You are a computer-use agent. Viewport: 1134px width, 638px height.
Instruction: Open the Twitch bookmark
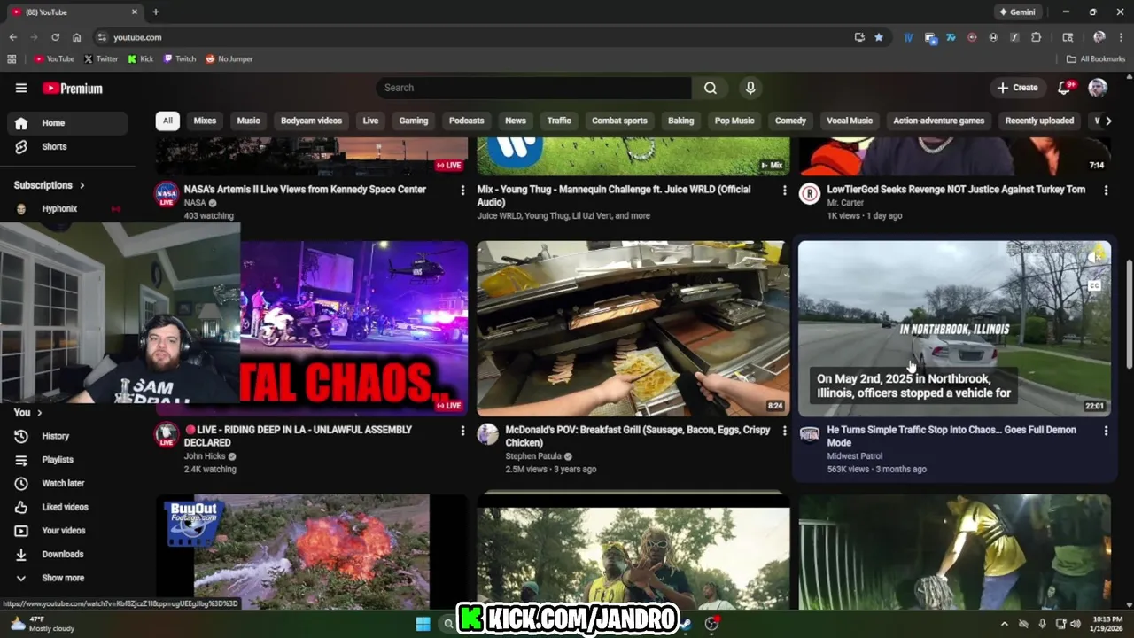[x=180, y=59]
